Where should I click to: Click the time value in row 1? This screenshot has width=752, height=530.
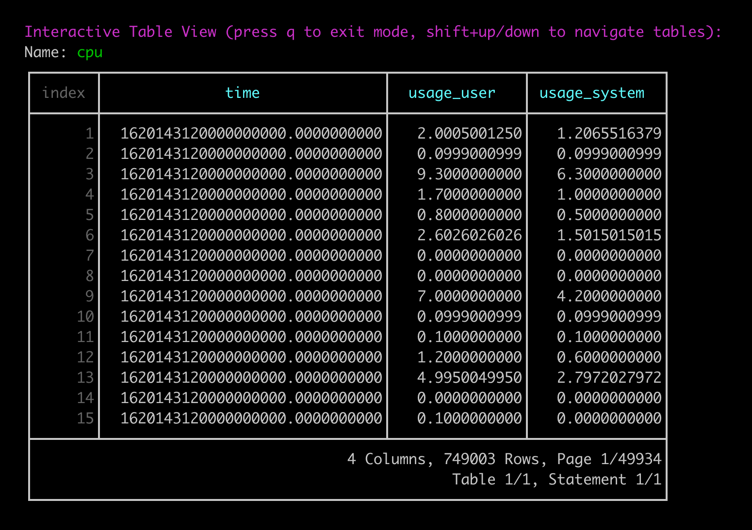tap(251, 133)
